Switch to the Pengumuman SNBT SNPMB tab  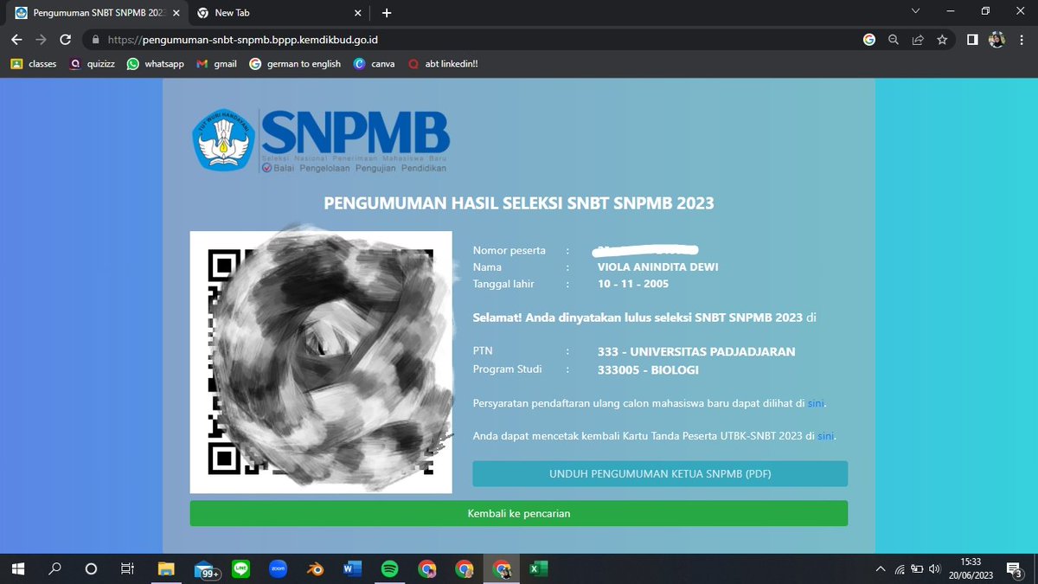pyautogui.click(x=95, y=13)
